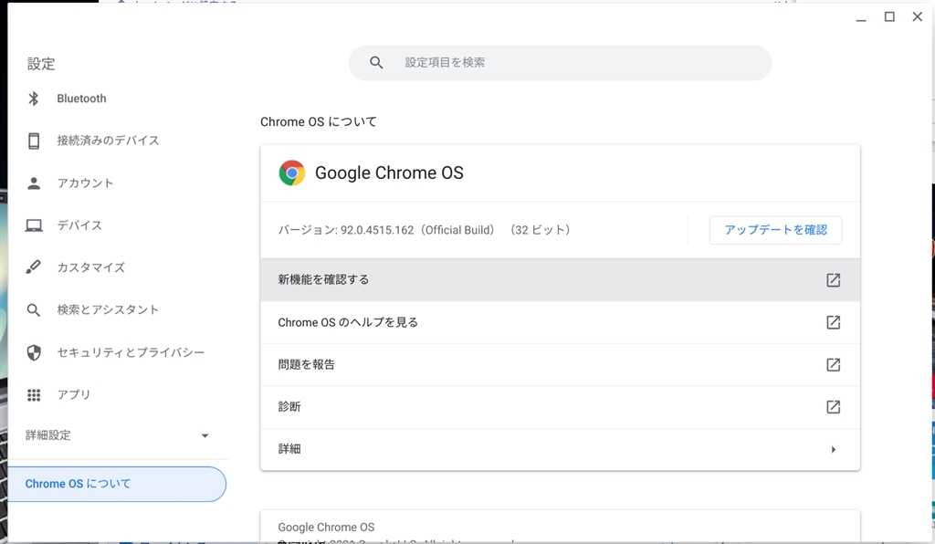This screenshot has height=544, width=935.
Task: Open the 詳細 details row
Action: 560,449
